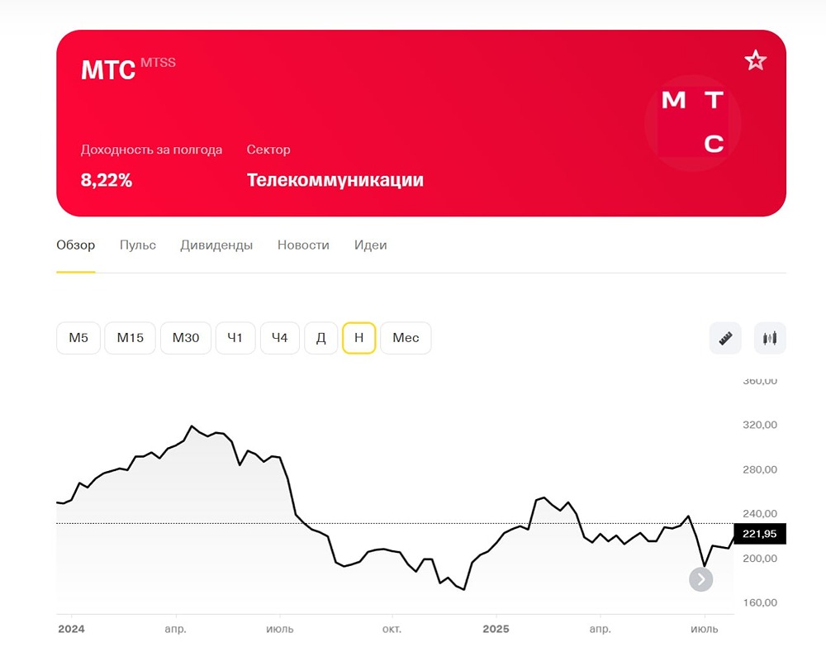Viewport: 826px width, 671px height.
Task: Click the Телекоммуникации sector label
Action: tap(335, 179)
